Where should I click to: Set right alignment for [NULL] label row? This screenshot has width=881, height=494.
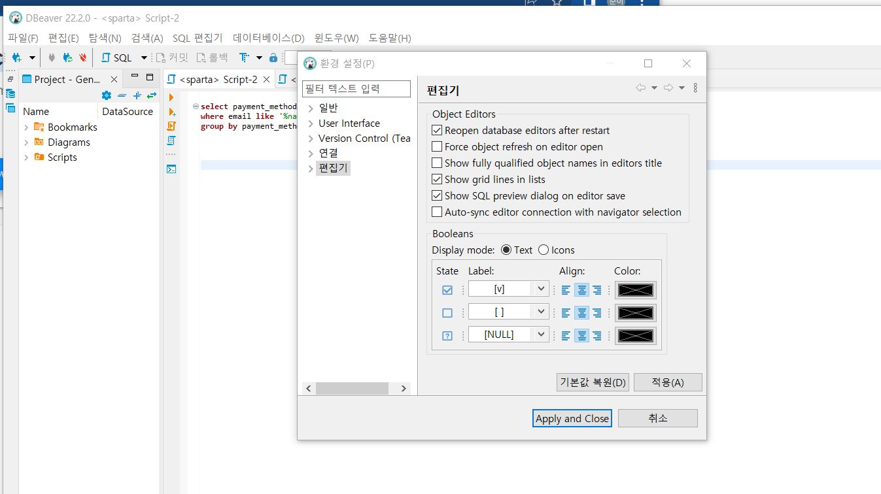click(x=596, y=335)
